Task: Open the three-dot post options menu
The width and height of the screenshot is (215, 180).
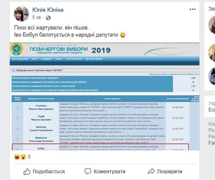Action: point(193,9)
